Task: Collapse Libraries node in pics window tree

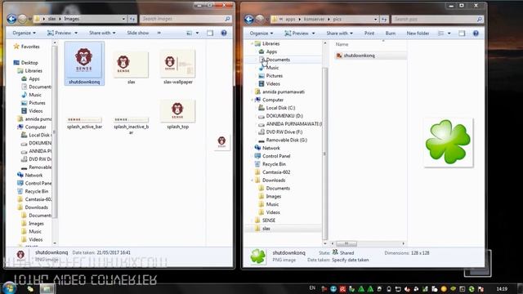Action: [x=253, y=43]
